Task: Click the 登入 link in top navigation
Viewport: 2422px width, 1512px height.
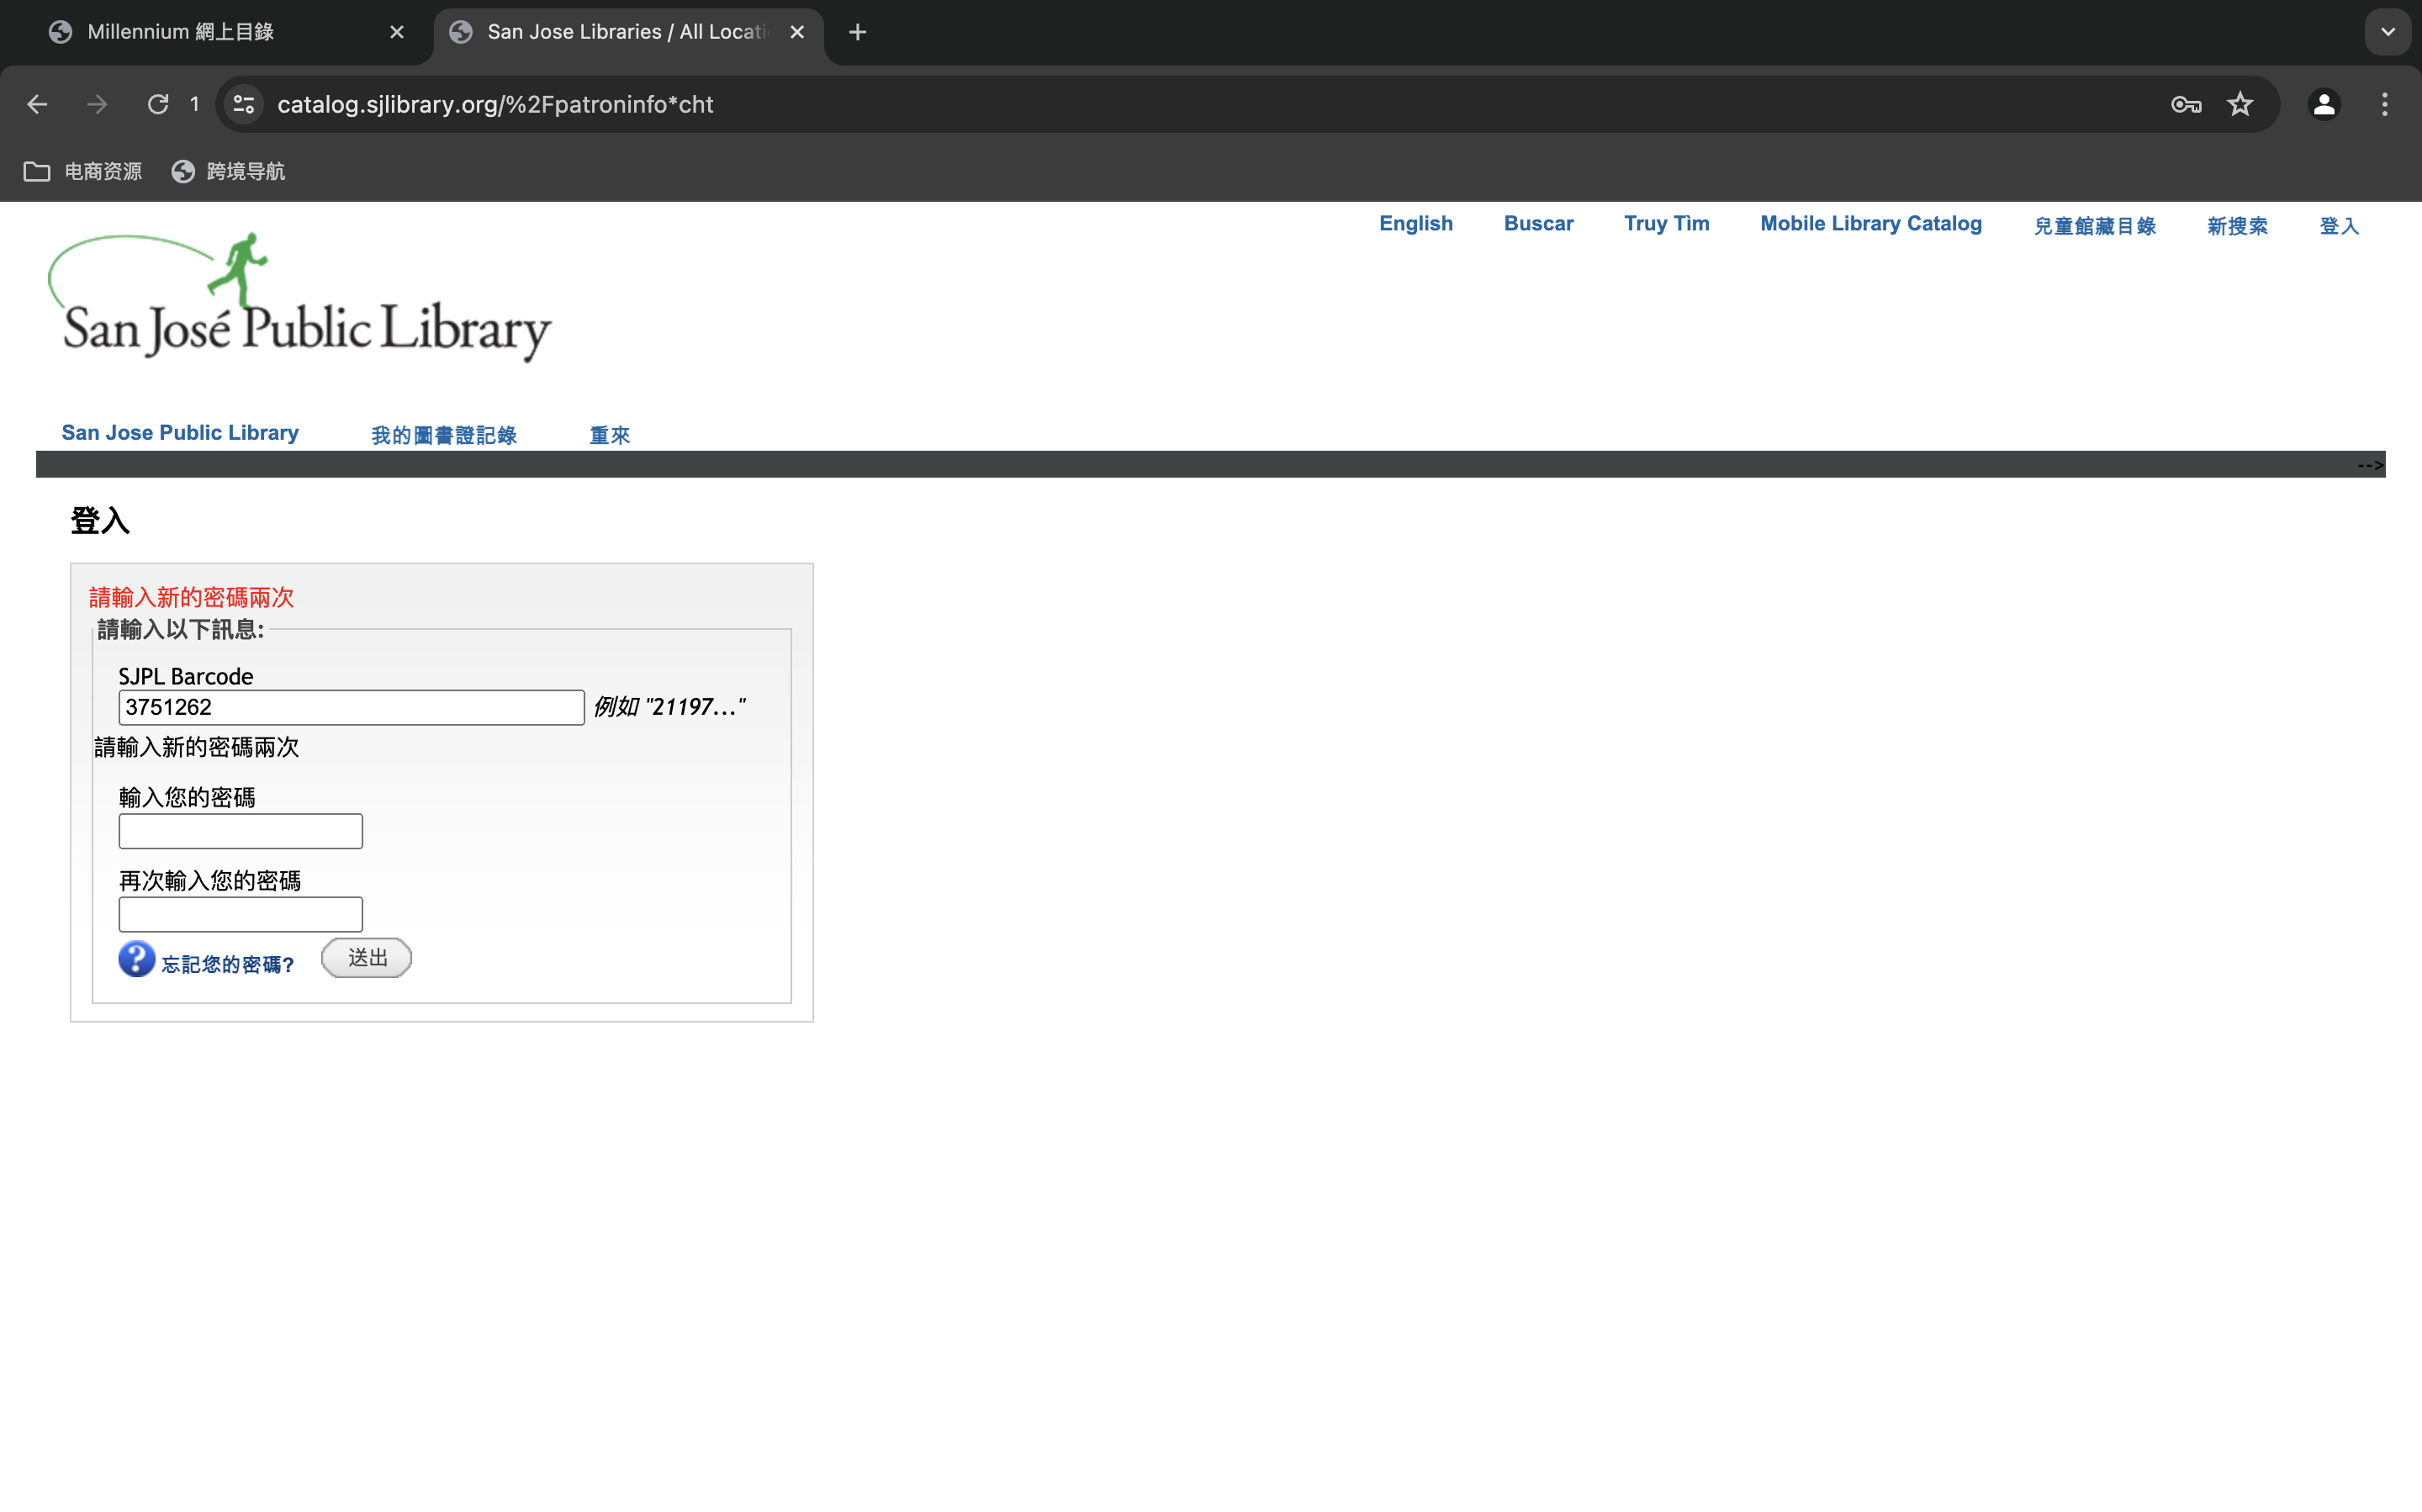Action: click(2338, 226)
